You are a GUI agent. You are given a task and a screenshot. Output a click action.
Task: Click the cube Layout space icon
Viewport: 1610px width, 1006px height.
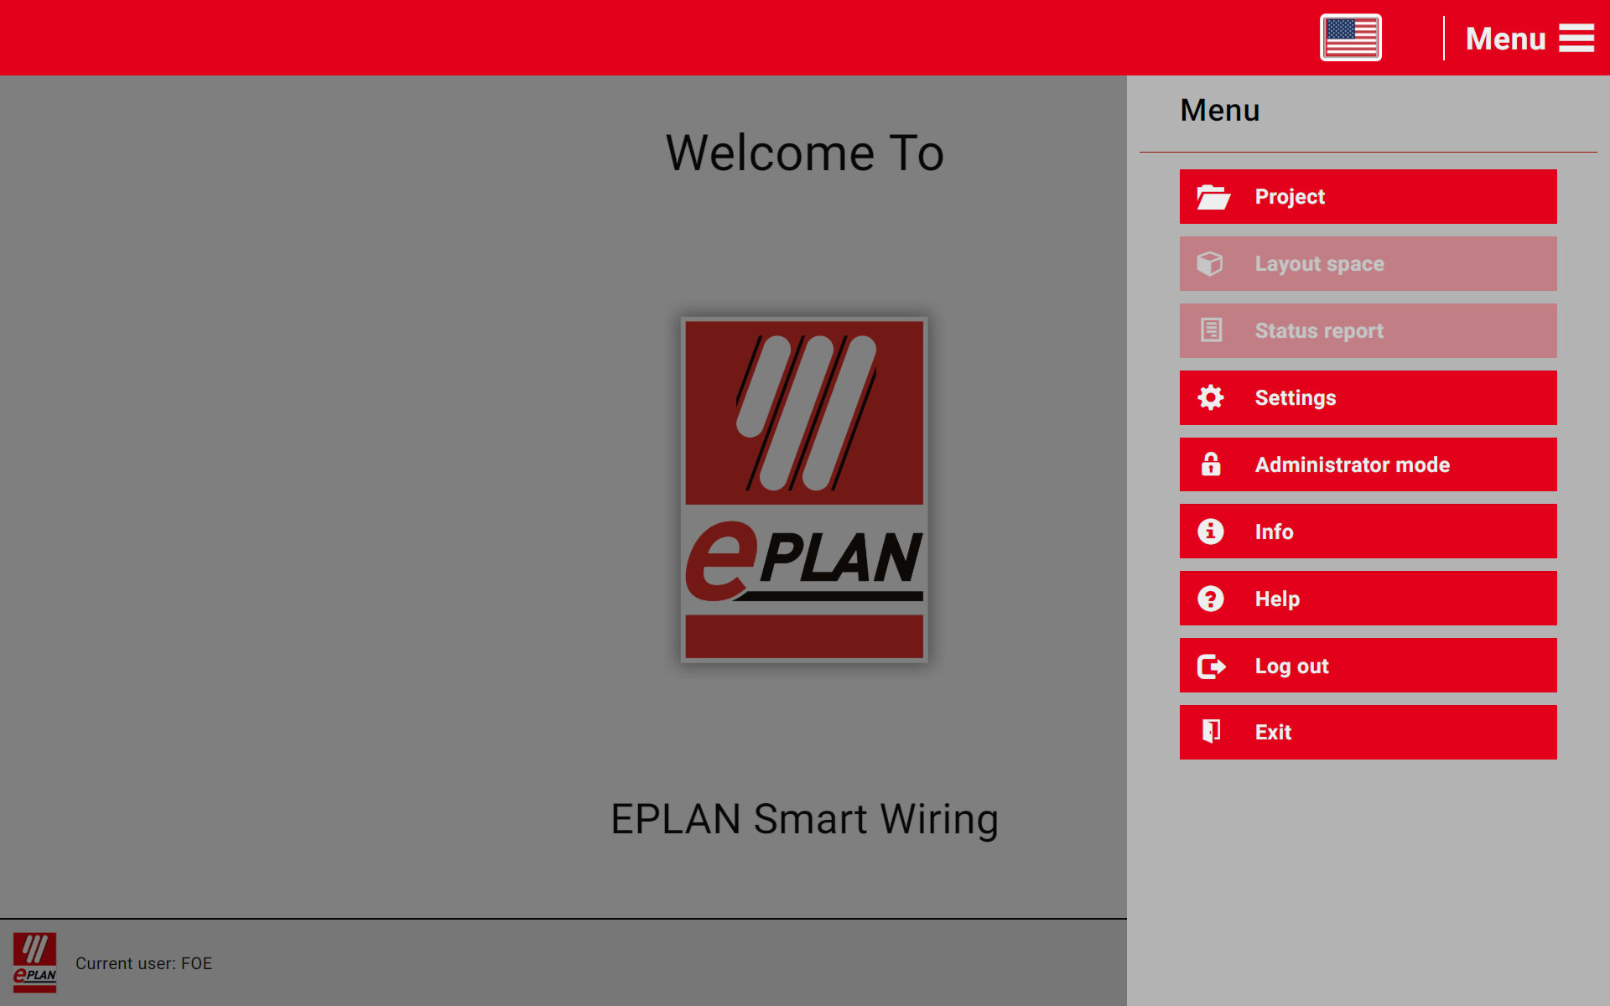coord(1210,264)
